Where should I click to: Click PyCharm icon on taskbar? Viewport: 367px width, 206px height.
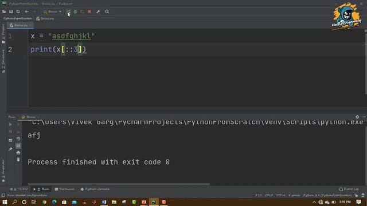point(154,202)
